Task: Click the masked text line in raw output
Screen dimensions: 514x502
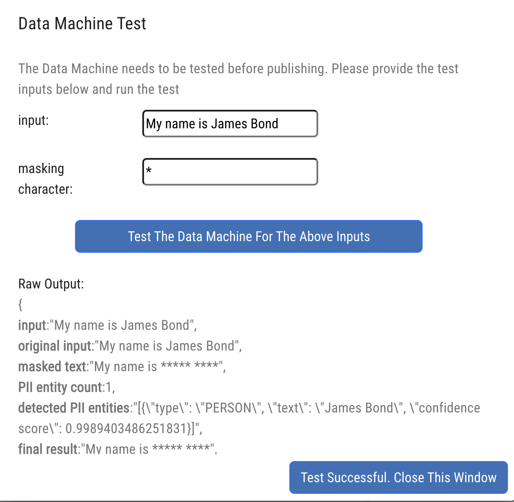Action: tap(122, 366)
